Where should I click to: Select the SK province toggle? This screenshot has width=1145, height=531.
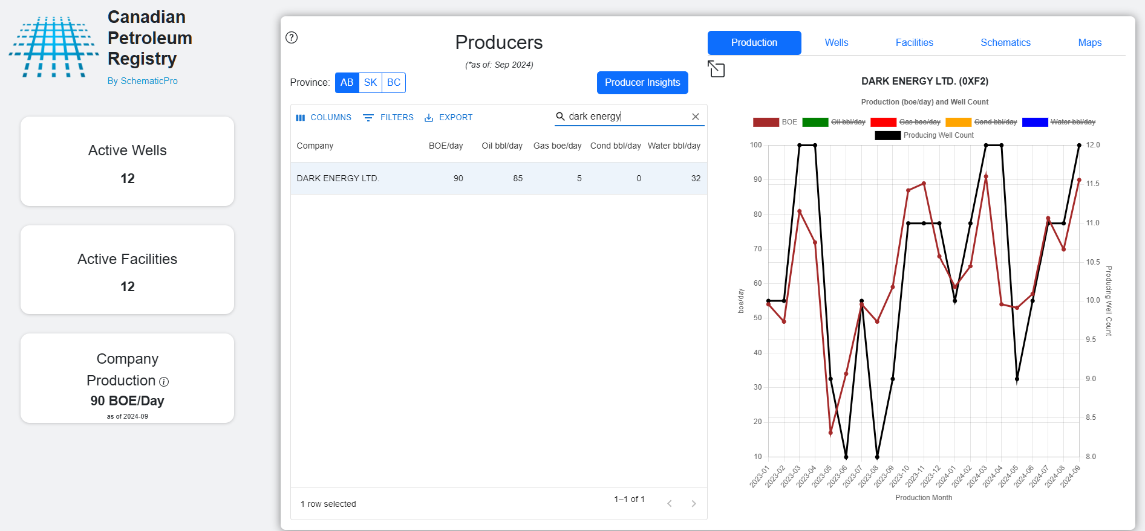[371, 83]
